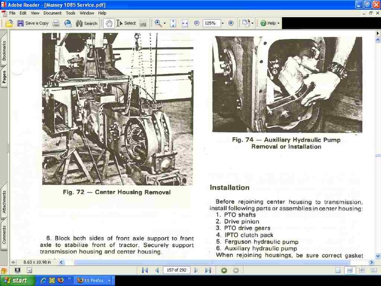Click the horizontal scrollbar thumb
This screenshot has height=286, width=381.
[212, 262]
